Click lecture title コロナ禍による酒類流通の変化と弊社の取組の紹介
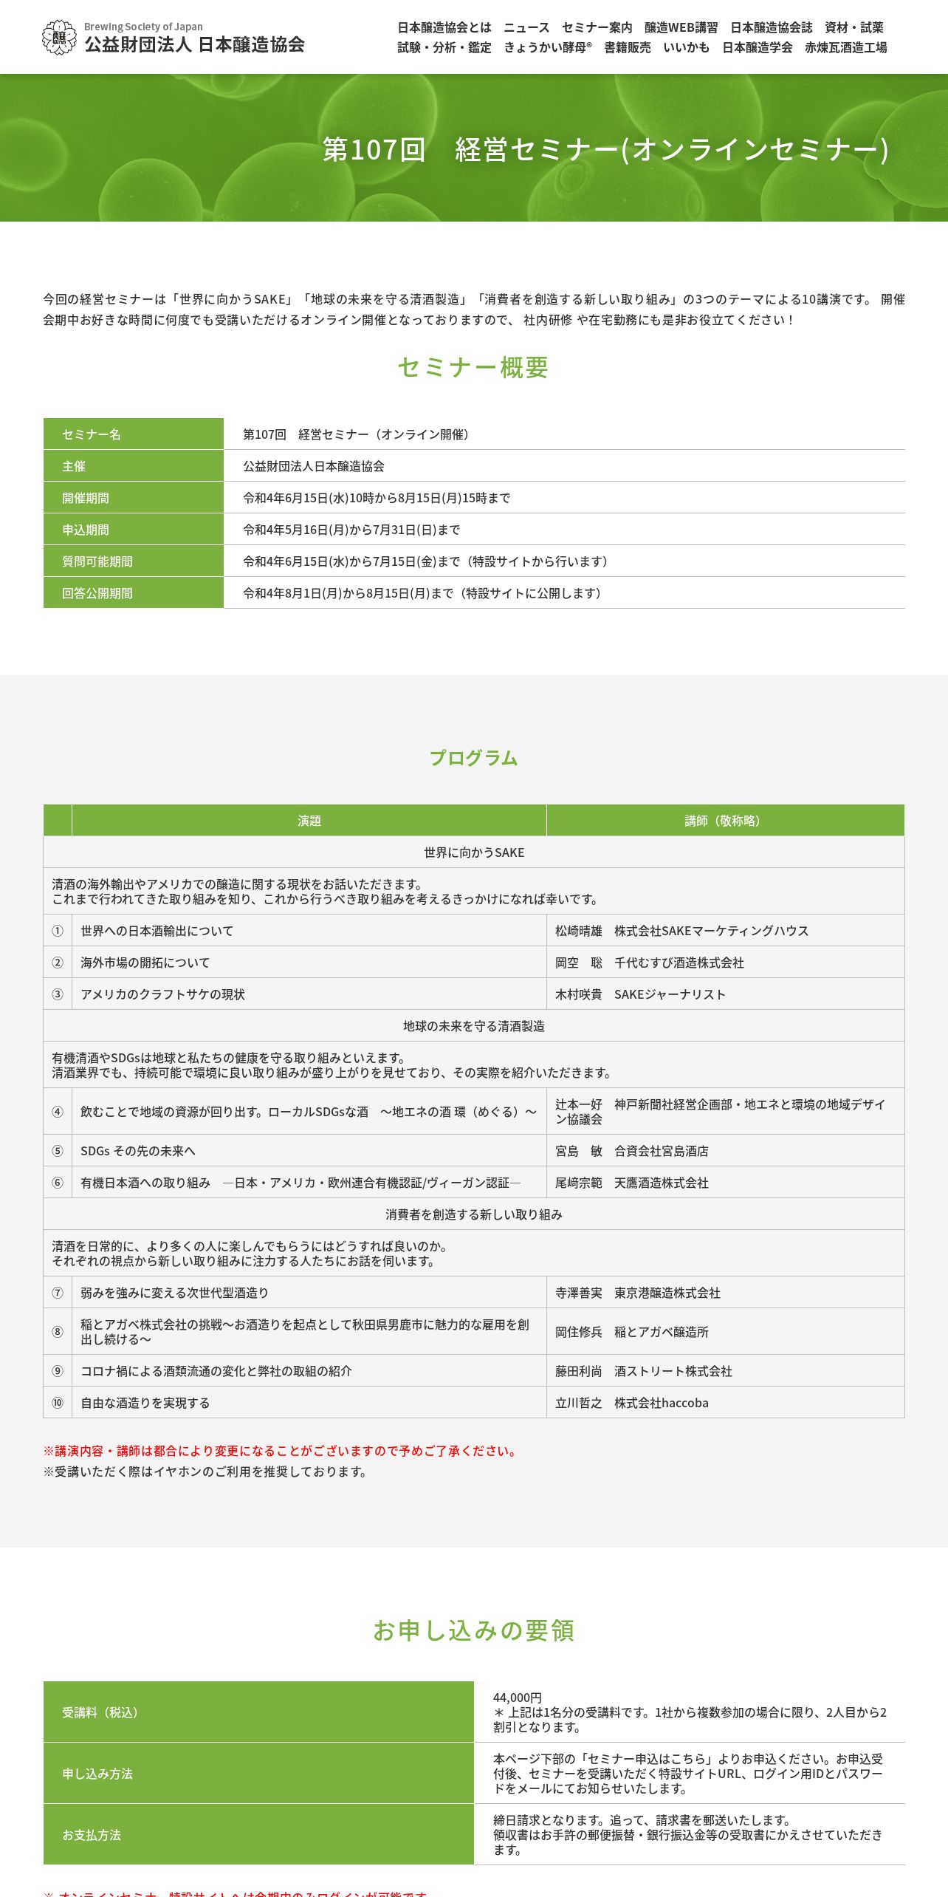 (216, 1371)
